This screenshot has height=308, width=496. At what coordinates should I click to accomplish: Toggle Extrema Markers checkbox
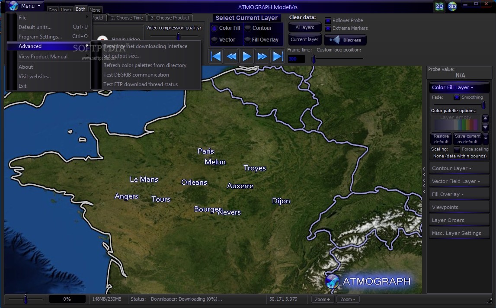(328, 28)
